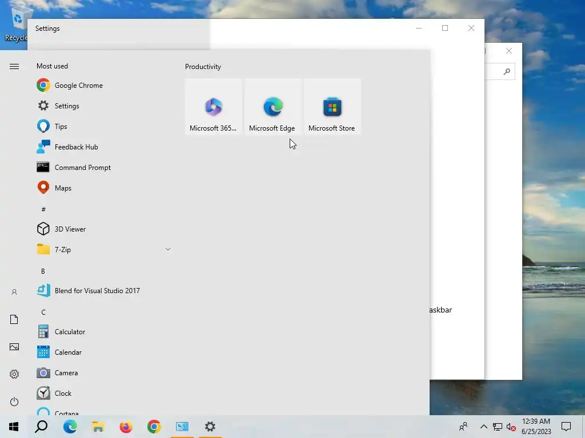585x438 pixels.
Task: Open taskbar Search magnifier
Action: pos(41,427)
